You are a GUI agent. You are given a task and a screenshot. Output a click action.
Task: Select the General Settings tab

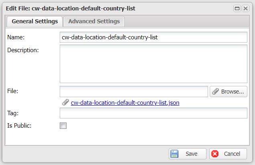coord(34,21)
